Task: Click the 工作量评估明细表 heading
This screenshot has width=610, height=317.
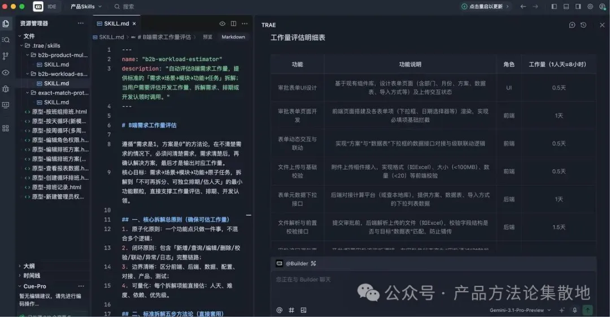Action: pos(298,38)
